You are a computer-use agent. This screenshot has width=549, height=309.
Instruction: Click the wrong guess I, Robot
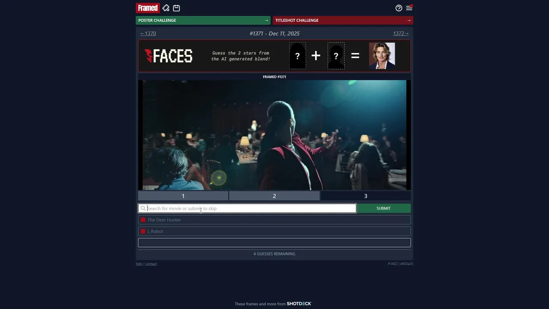tap(274, 231)
